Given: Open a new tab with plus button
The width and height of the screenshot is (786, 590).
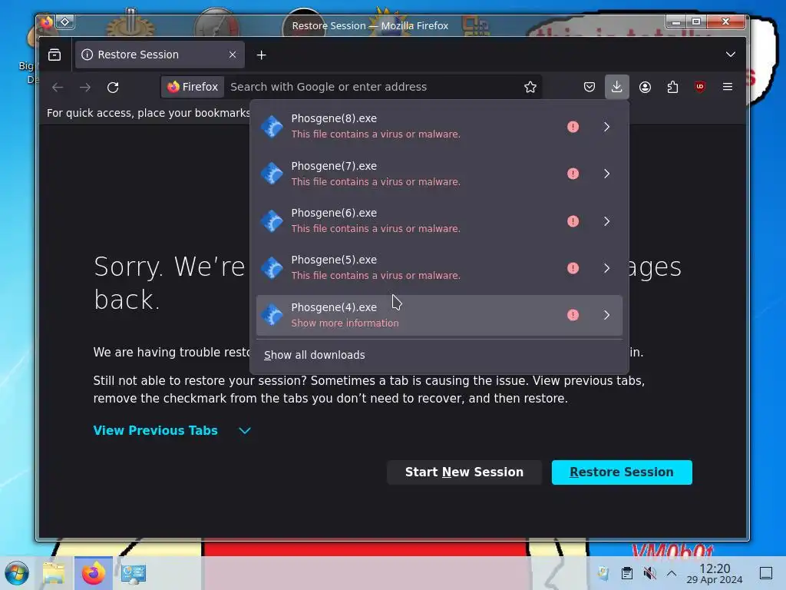Looking at the screenshot, I should pos(261,55).
